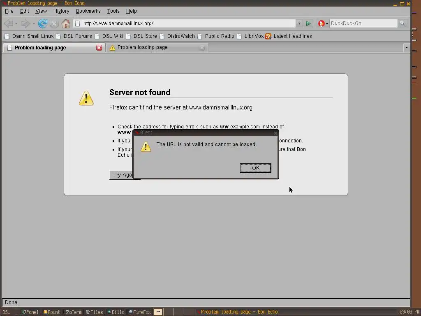Screen dimensions: 421x316
Task: Click the Done status bar text
Action: pyautogui.click(x=11, y=302)
